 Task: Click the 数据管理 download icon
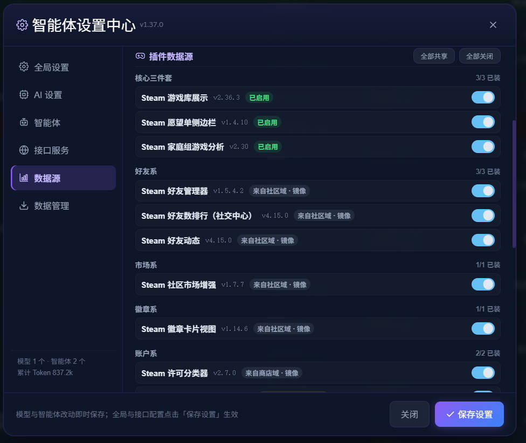coord(24,205)
